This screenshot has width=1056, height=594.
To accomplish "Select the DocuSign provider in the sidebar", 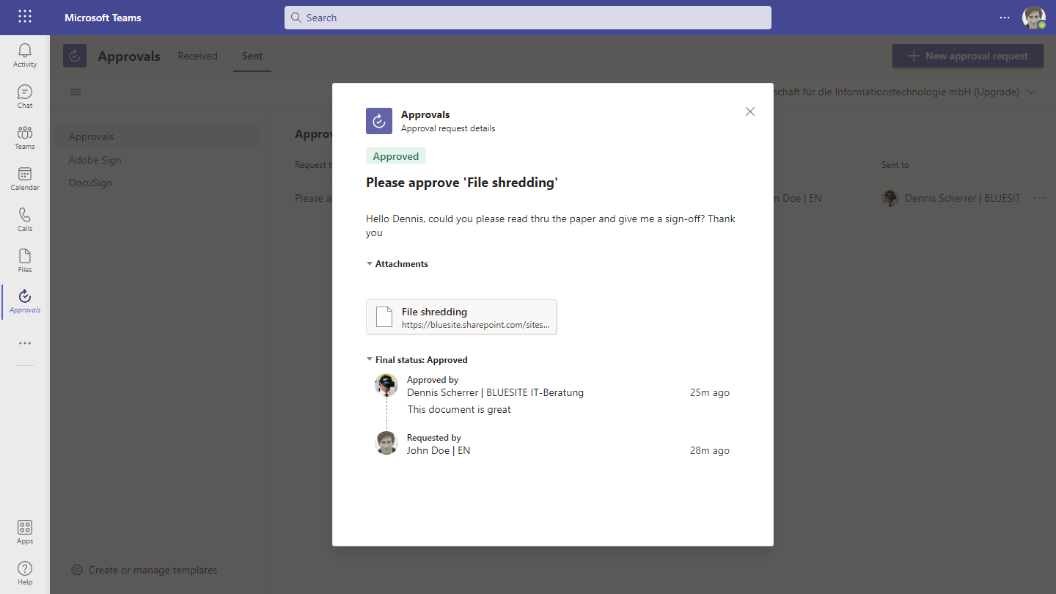I will tap(90, 183).
